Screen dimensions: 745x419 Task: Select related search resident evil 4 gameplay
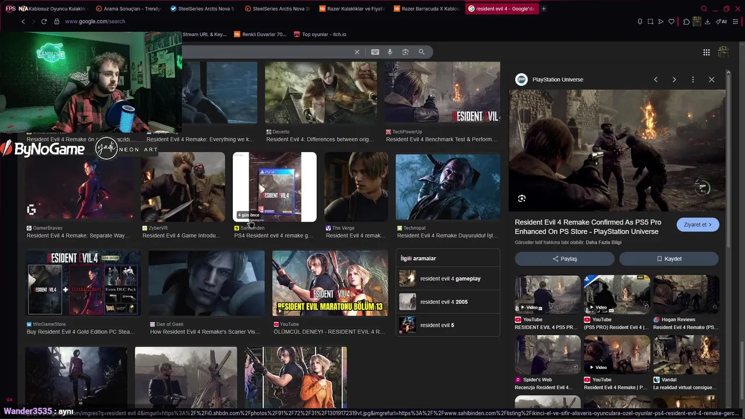tap(448, 278)
